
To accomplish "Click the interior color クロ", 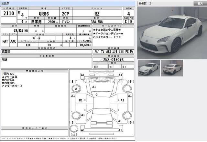I will [x=49, y=45].
